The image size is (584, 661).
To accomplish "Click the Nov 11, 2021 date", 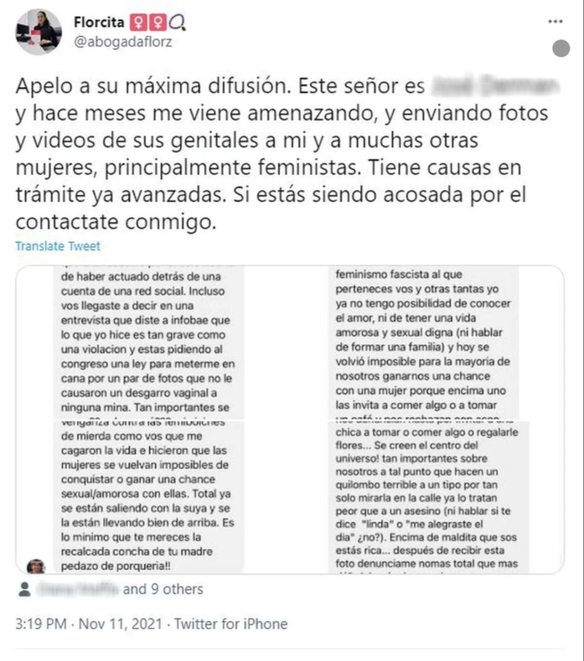I will 120,624.
